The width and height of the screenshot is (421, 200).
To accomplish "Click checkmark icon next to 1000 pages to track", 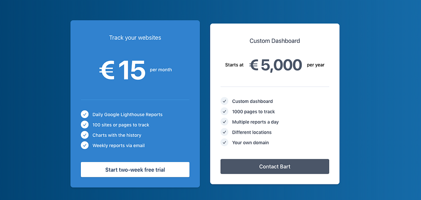I will pyautogui.click(x=224, y=111).
